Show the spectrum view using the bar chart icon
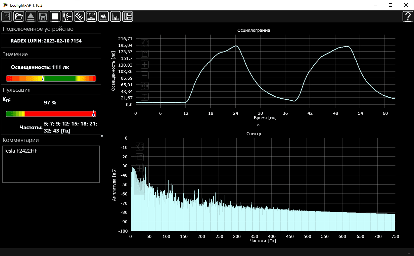The image size is (414, 256). tap(116, 16)
